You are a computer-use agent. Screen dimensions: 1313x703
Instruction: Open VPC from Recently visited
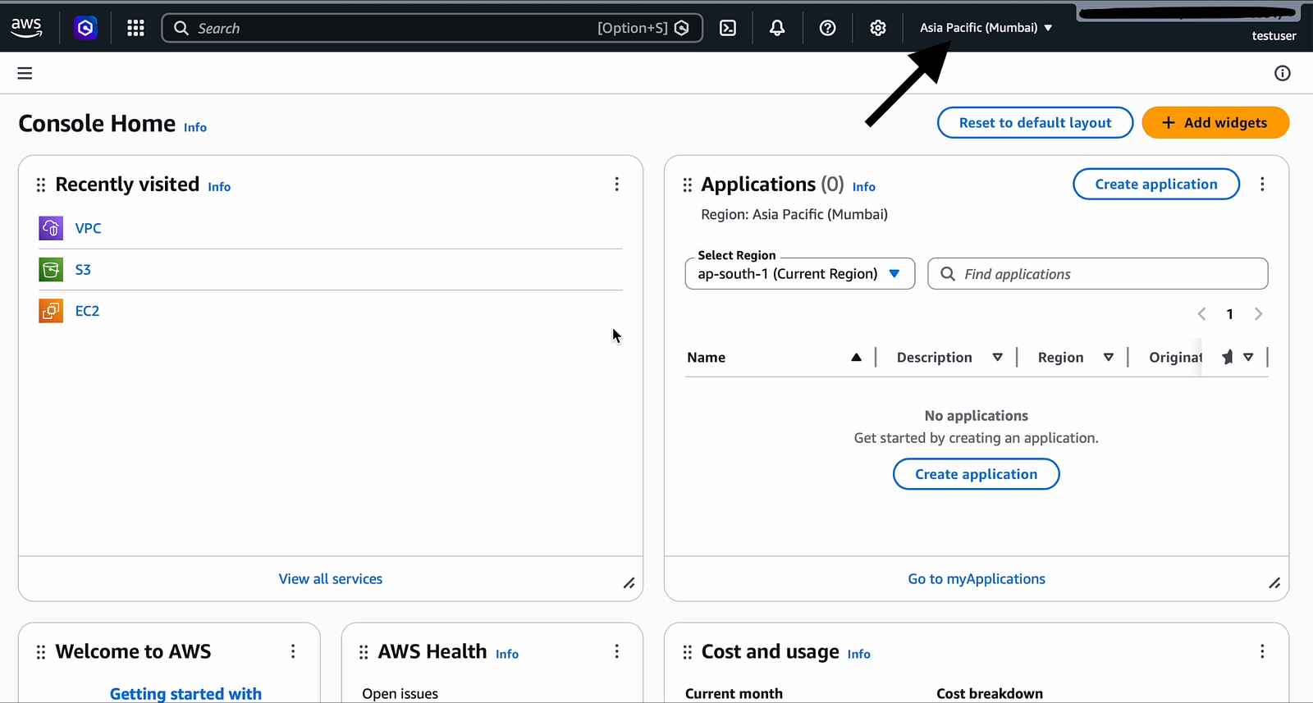89,228
